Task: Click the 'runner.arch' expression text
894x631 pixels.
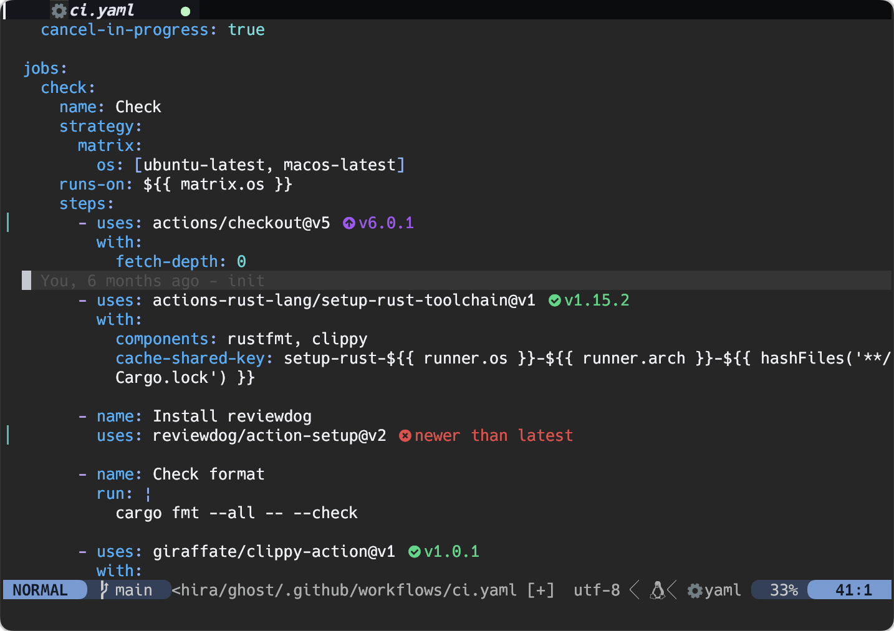Action: 634,359
